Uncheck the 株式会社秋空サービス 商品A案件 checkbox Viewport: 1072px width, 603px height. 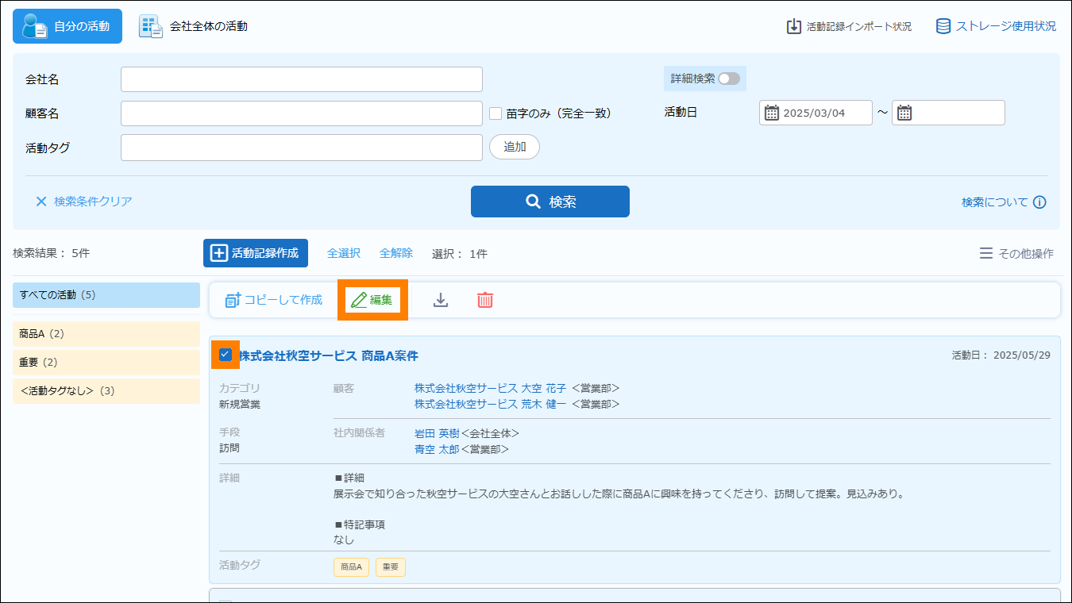pos(226,355)
